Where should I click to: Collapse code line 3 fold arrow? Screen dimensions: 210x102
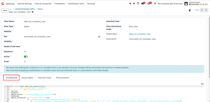(x=9, y=89)
